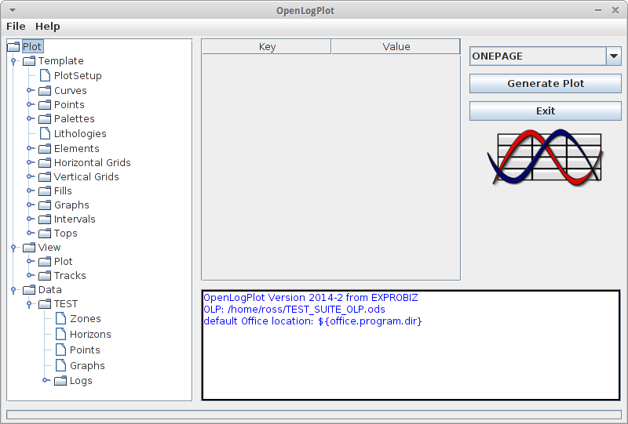This screenshot has height=424, width=628.
Task: Click the Vertical Grids folder icon
Action: coord(45,177)
